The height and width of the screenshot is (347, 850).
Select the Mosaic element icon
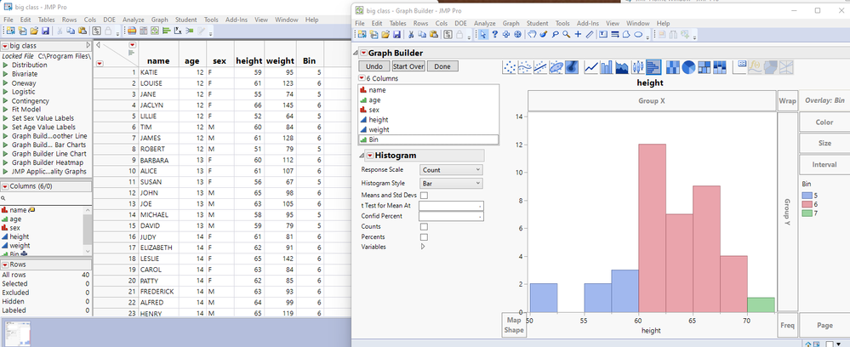click(x=720, y=67)
